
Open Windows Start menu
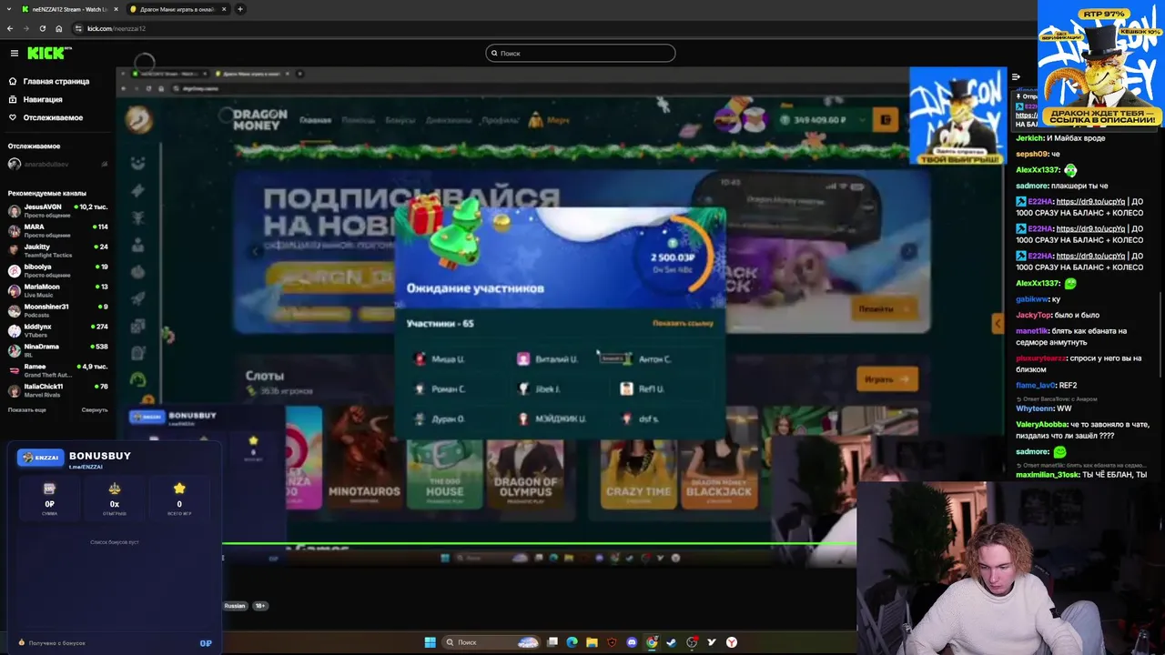430,642
